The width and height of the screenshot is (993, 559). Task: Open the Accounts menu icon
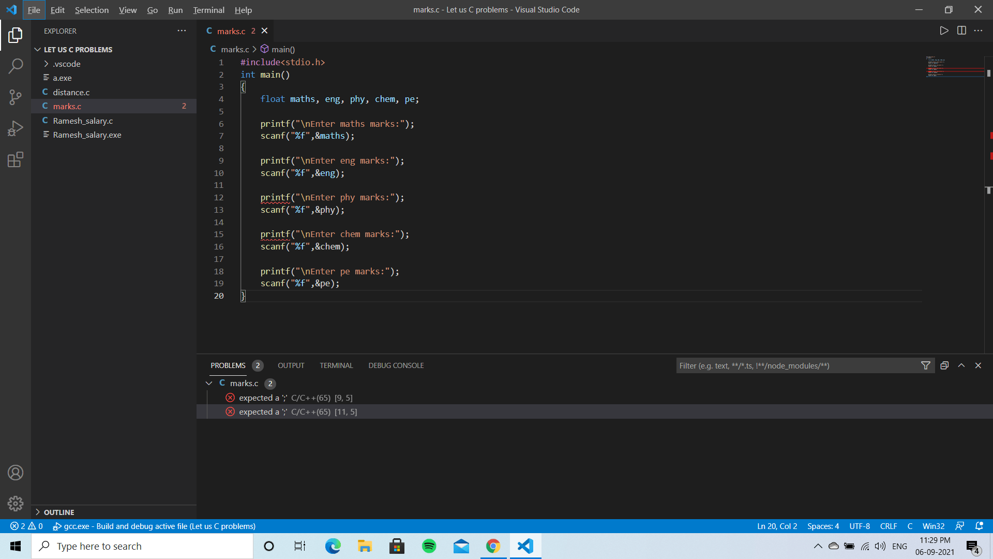click(x=16, y=473)
